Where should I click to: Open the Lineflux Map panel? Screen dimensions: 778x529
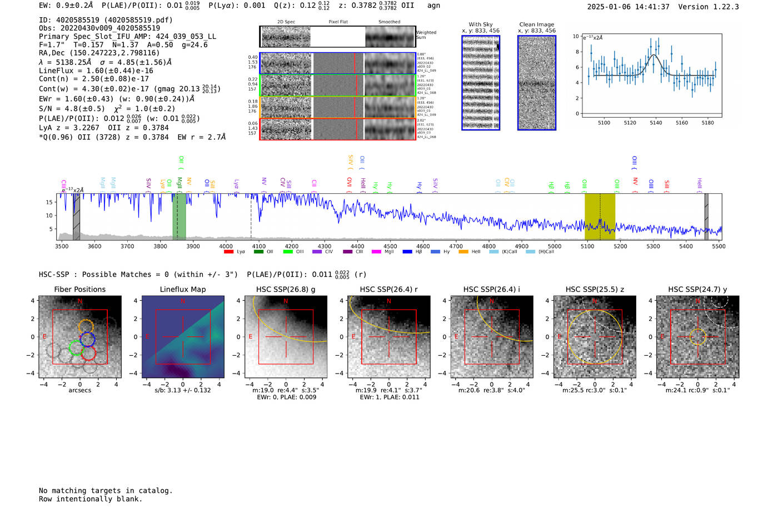pos(183,337)
